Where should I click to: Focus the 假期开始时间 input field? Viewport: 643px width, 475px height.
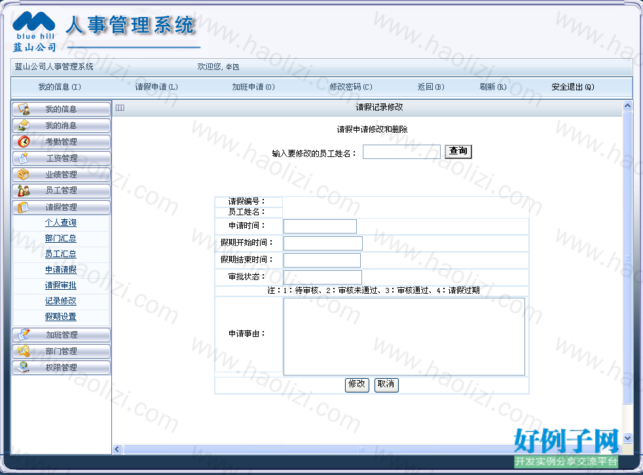click(323, 243)
